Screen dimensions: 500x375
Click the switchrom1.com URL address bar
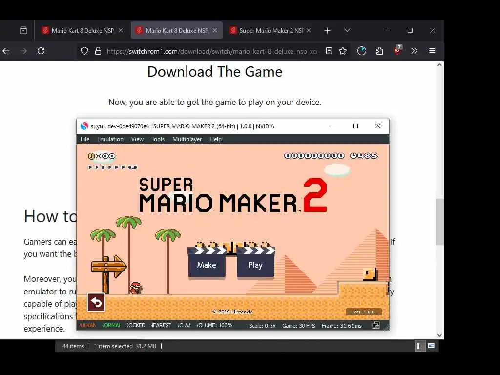(212, 51)
